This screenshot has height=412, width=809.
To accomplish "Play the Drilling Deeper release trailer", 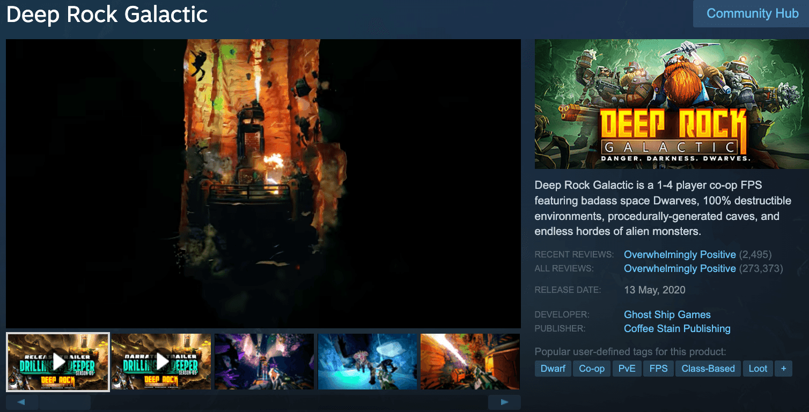I will tap(57, 361).
